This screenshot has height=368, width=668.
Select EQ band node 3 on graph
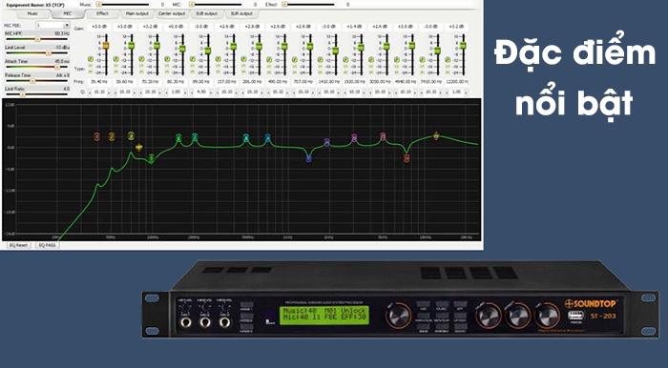[x=132, y=136]
